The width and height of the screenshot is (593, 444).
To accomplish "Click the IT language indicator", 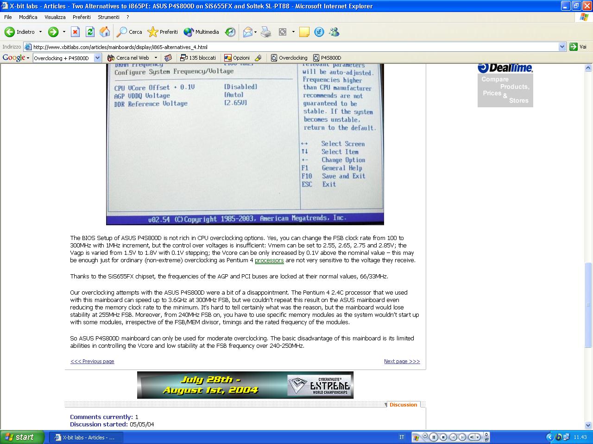I will (402, 437).
